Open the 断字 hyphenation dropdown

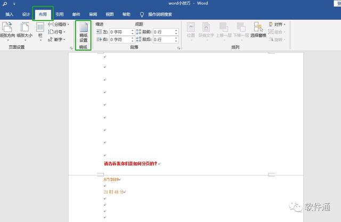(x=56, y=39)
